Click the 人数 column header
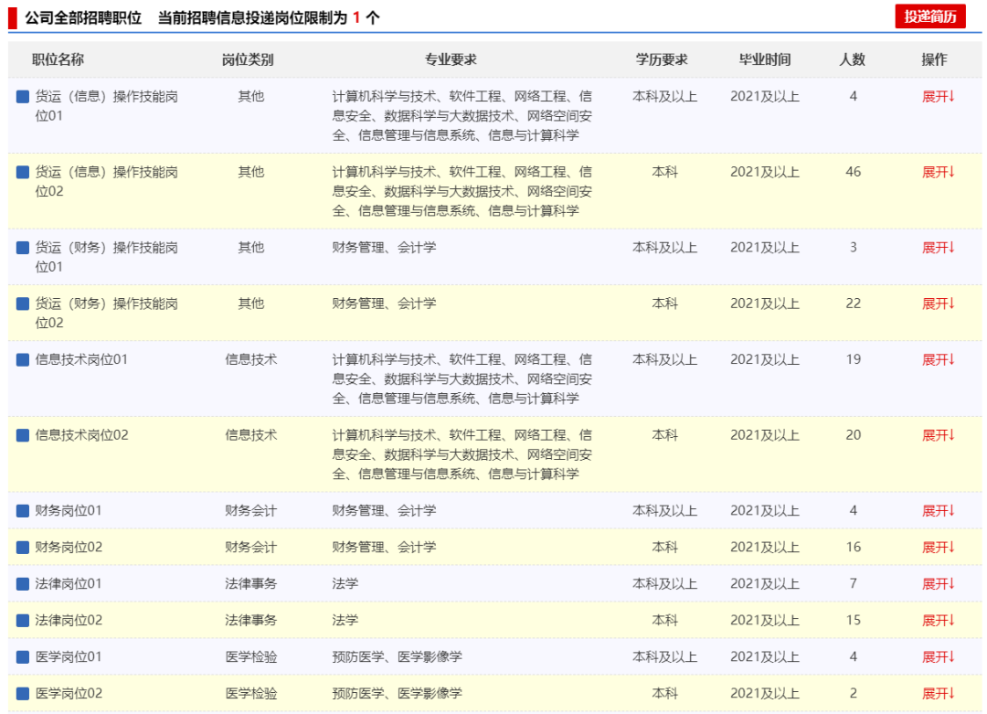Image resolution: width=987 pixels, height=714 pixels. point(852,59)
